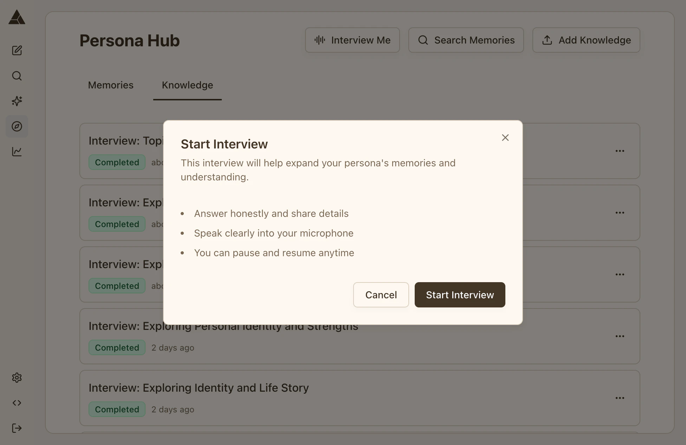This screenshot has height=445, width=686.
Task: Select the compass Persona Hub icon
Action: point(17,126)
